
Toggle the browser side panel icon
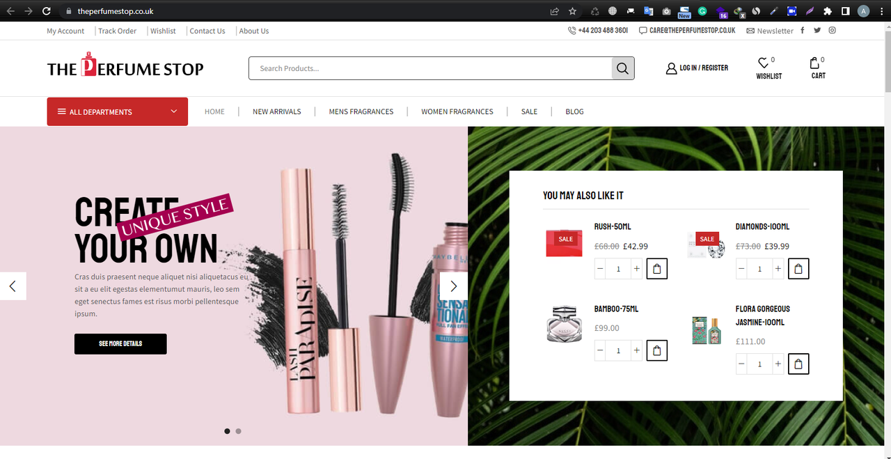pyautogui.click(x=845, y=11)
